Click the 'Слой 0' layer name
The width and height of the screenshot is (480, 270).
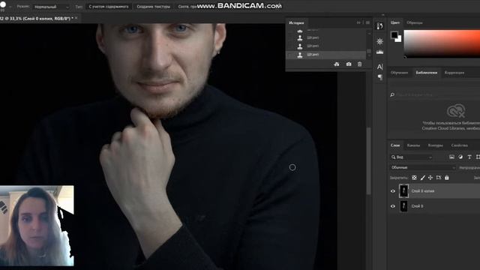point(417,206)
